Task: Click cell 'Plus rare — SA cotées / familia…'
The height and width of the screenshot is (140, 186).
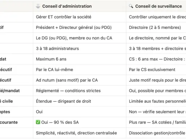Action: pos(156,122)
